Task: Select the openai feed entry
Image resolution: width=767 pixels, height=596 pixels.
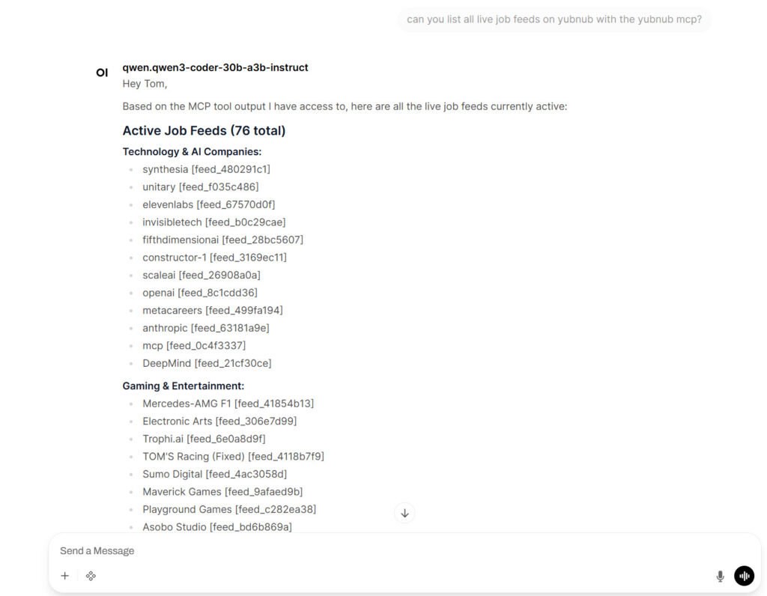Action: click(x=198, y=292)
